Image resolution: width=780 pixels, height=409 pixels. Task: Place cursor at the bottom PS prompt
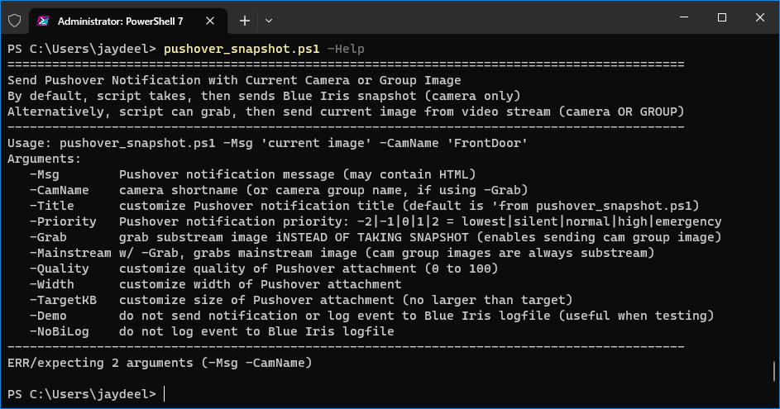(x=164, y=394)
